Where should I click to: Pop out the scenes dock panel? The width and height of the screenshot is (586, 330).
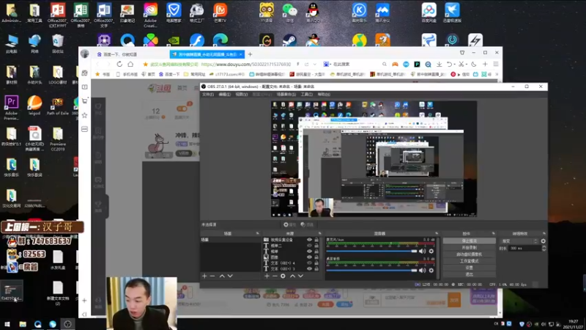click(258, 233)
